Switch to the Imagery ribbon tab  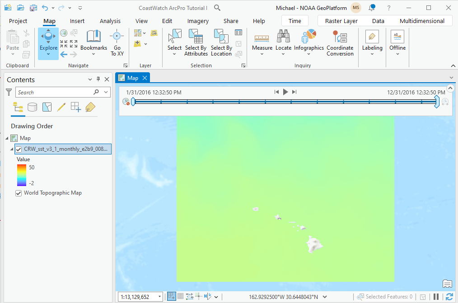pyautogui.click(x=198, y=21)
